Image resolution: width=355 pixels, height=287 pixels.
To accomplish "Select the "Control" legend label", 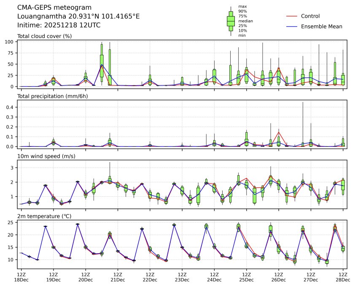I will pyautogui.click(x=310, y=16).
